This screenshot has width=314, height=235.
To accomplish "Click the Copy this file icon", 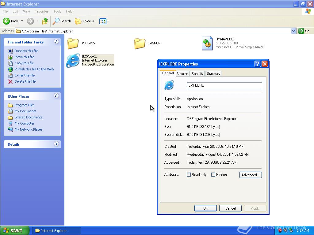I will 10,63.
